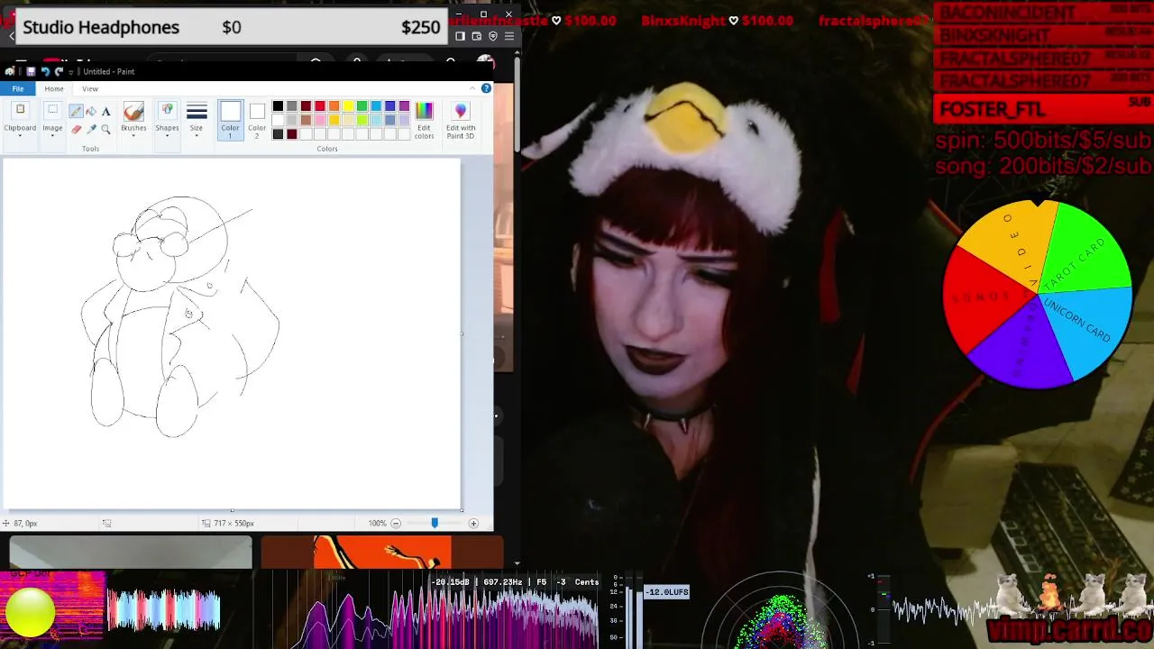Click the $250 goal amount
The image size is (1154, 649).
420,27
